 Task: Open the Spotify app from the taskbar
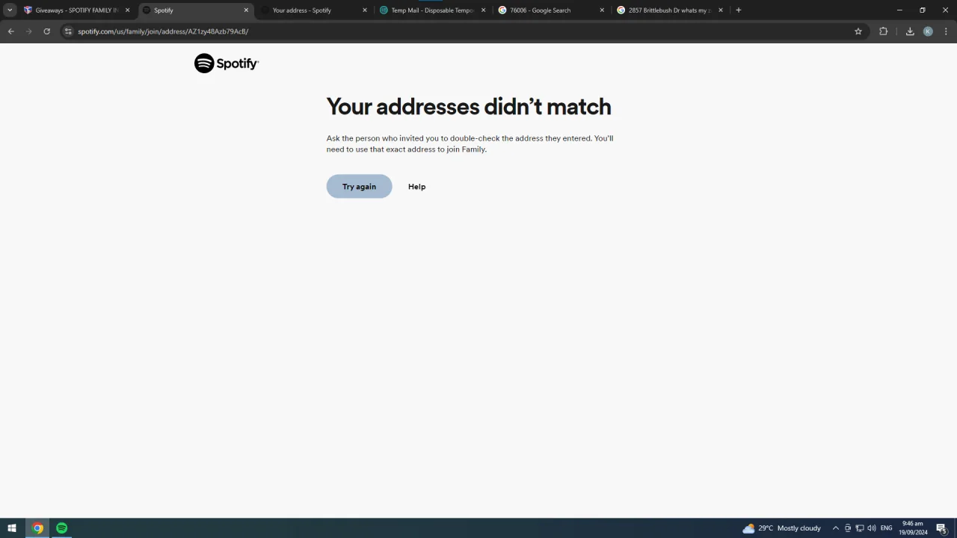62,528
